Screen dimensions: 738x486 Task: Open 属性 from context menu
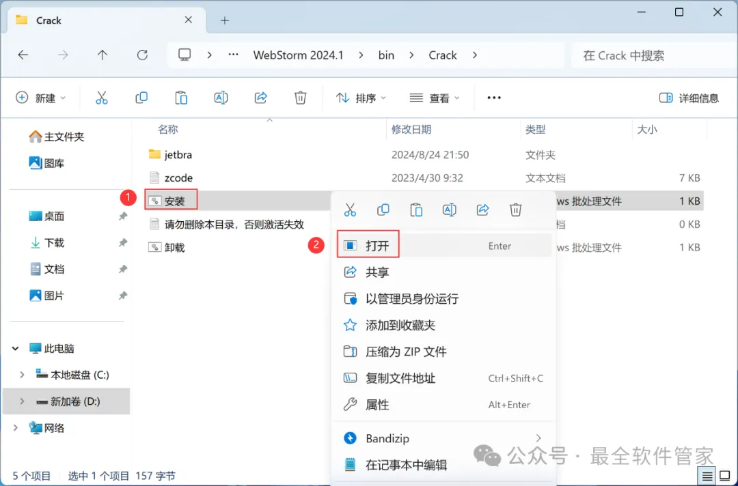444,405
